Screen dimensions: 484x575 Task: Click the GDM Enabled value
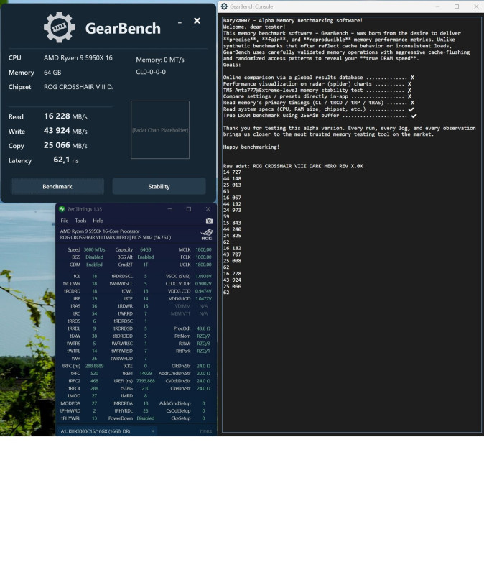(x=94, y=264)
